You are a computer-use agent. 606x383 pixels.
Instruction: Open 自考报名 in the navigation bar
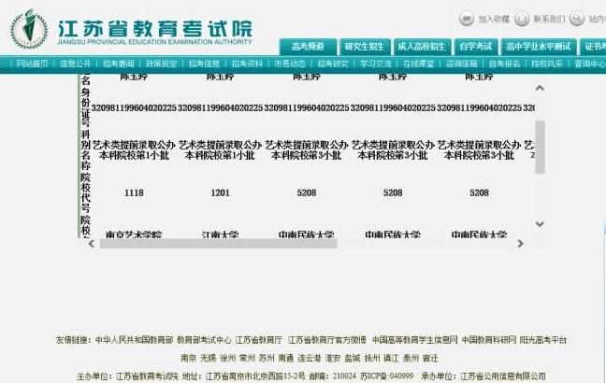pyautogui.click(x=504, y=64)
